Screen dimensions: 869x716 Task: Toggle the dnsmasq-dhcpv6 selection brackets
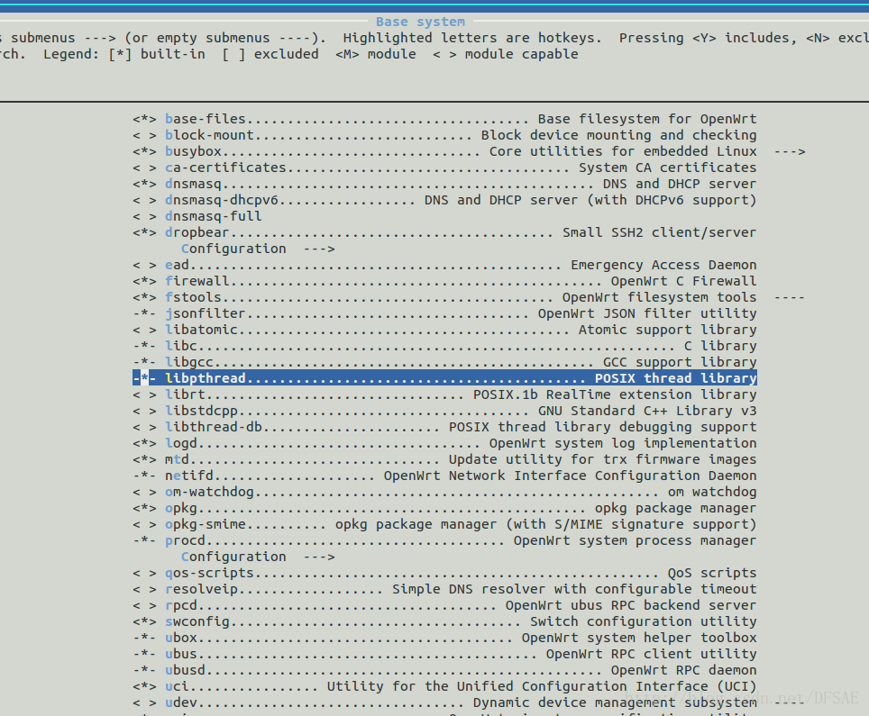144,200
